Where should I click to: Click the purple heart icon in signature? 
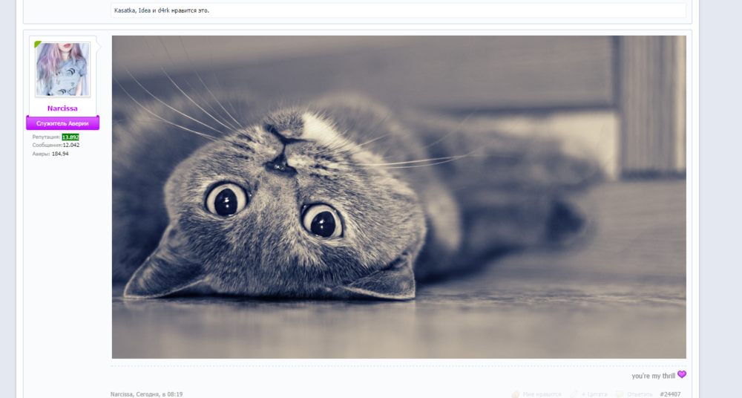click(x=682, y=375)
